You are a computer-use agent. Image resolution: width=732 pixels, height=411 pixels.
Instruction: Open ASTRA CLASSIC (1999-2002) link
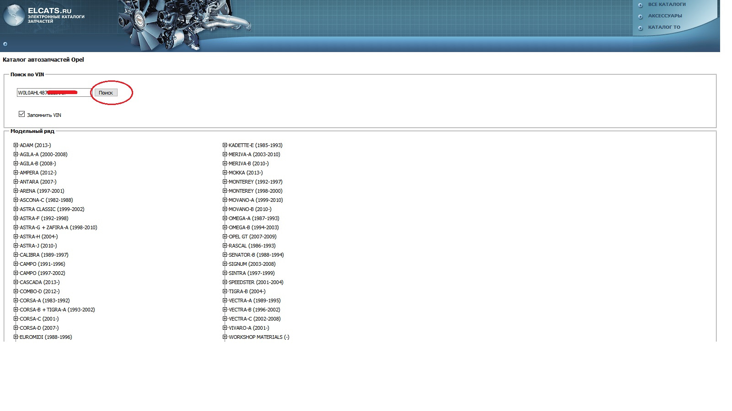(52, 209)
